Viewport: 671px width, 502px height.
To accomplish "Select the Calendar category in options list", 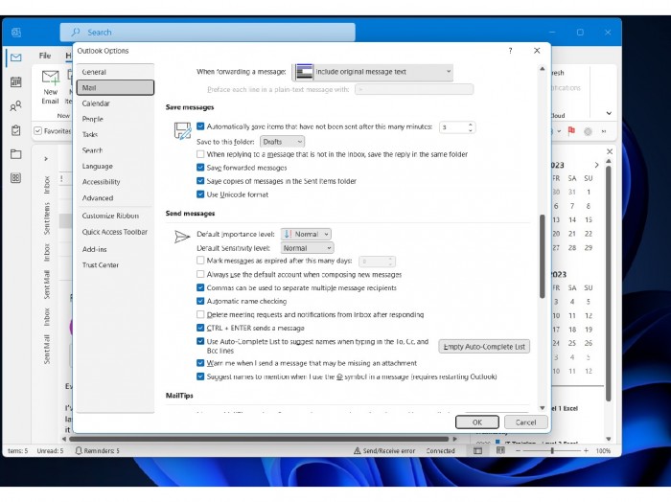I will (96, 103).
